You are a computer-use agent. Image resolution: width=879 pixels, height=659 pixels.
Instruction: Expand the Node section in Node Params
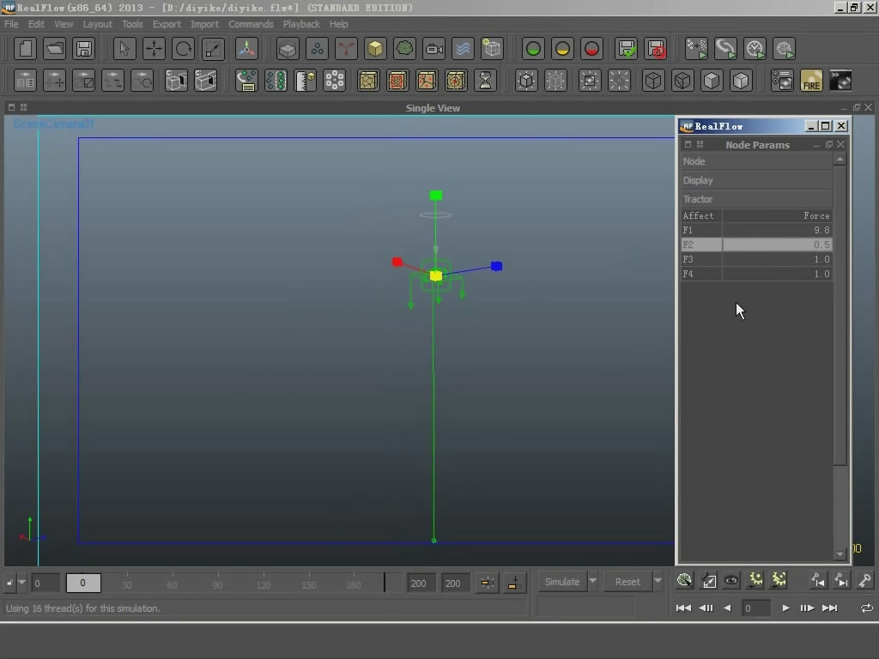(x=756, y=161)
